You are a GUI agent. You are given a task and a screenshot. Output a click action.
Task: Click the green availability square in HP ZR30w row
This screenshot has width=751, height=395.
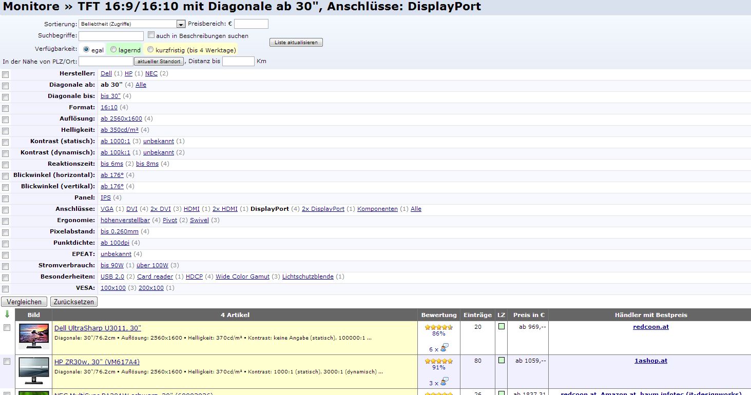[x=502, y=360]
